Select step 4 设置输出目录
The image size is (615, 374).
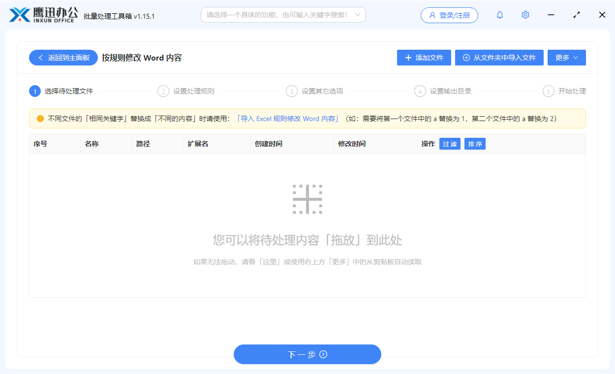[443, 91]
